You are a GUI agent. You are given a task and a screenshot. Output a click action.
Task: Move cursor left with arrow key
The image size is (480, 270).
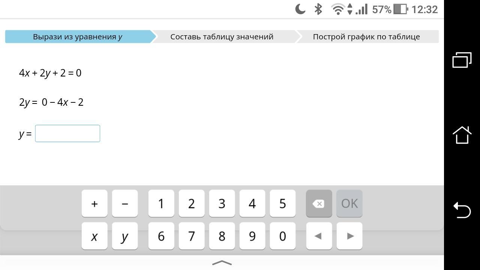[x=319, y=236]
